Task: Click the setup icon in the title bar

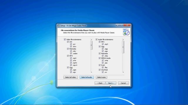Action: pos(58,26)
